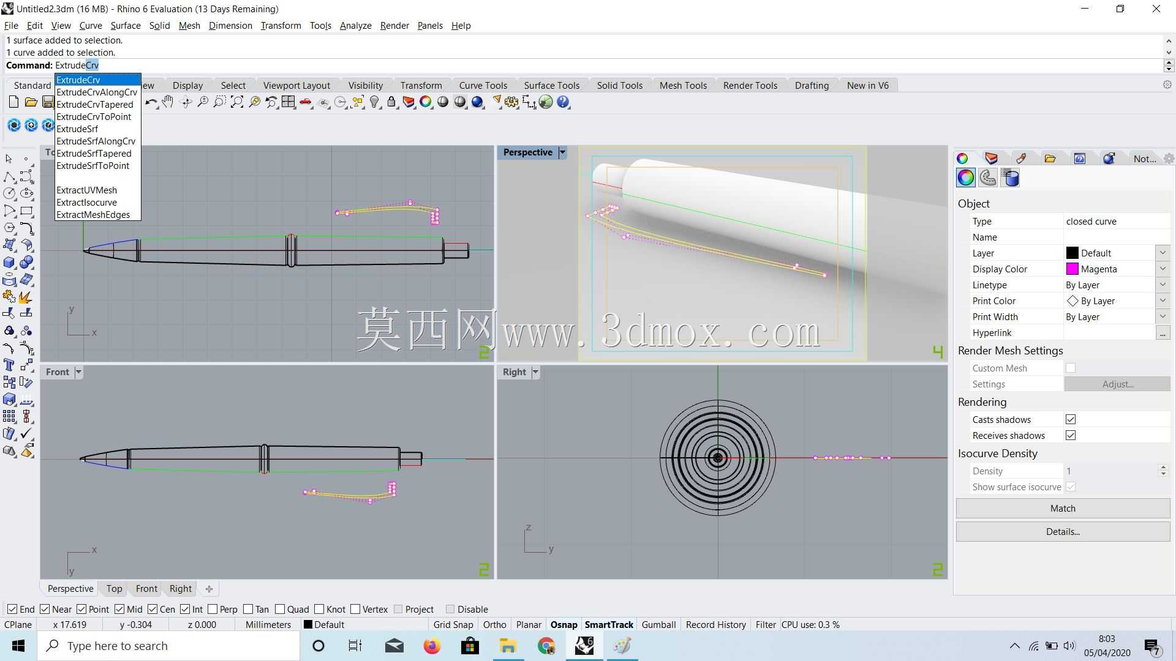1176x661 pixels.
Task: Open the Layers panel tab icon
Action: pos(991,159)
